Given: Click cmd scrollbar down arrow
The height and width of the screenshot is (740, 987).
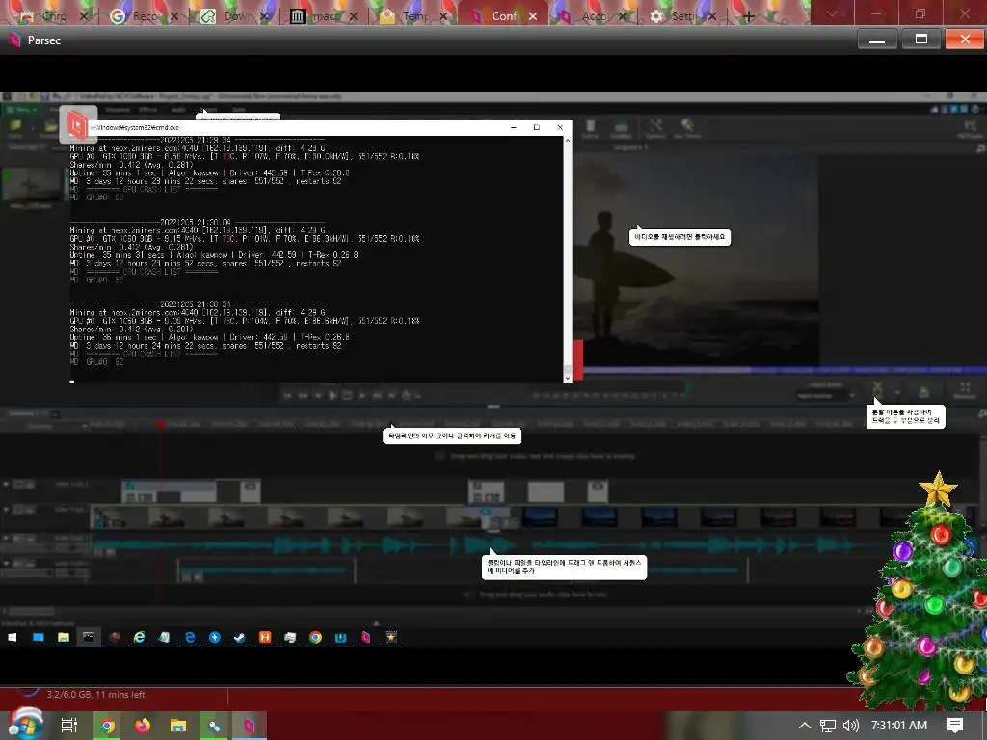Looking at the screenshot, I should [x=567, y=378].
